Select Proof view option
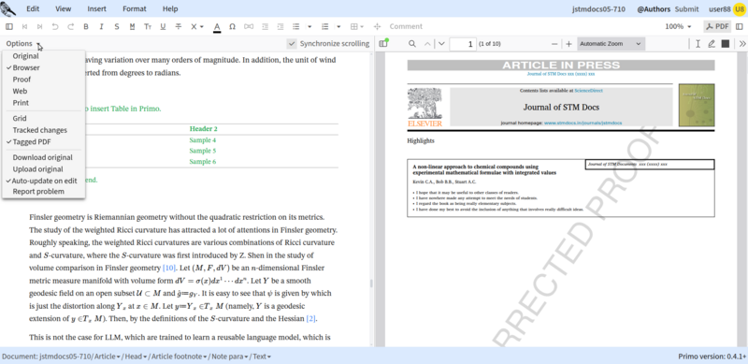The width and height of the screenshot is (748, 364). coord(22,80)
